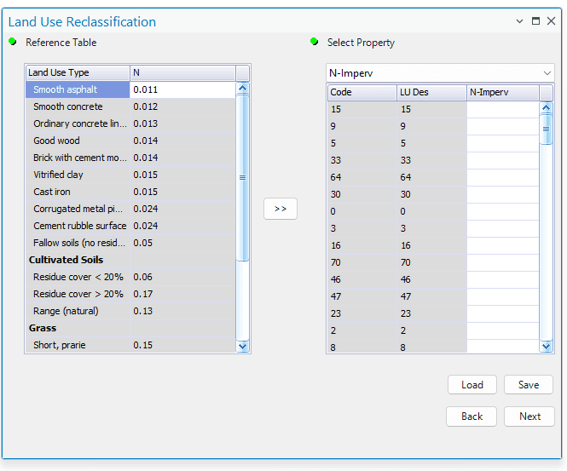Click the Save button

[529, 385]
